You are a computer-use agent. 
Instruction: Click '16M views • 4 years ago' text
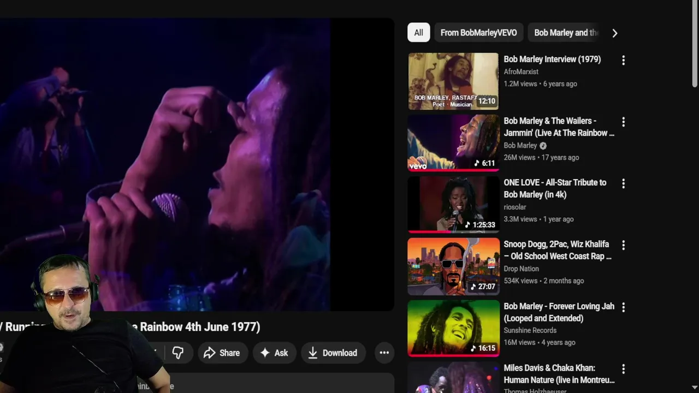pyautogui.click(x=539, y=342)
